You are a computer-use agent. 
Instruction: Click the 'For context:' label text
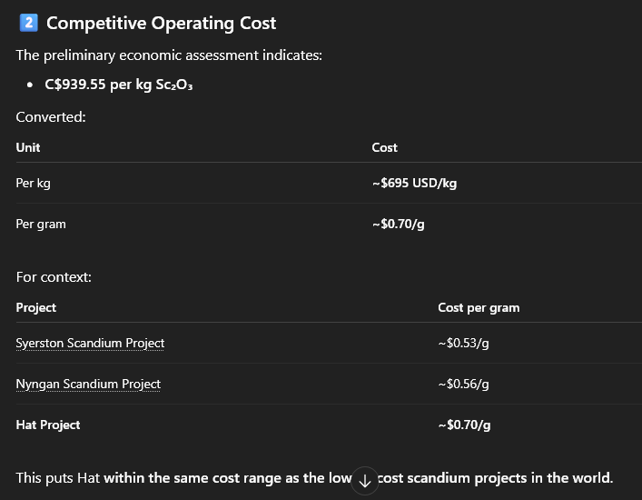click(x=54, y=276)
